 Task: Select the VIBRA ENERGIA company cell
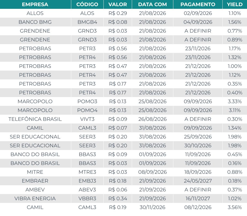pyautogui.click(x=35, y=198)
